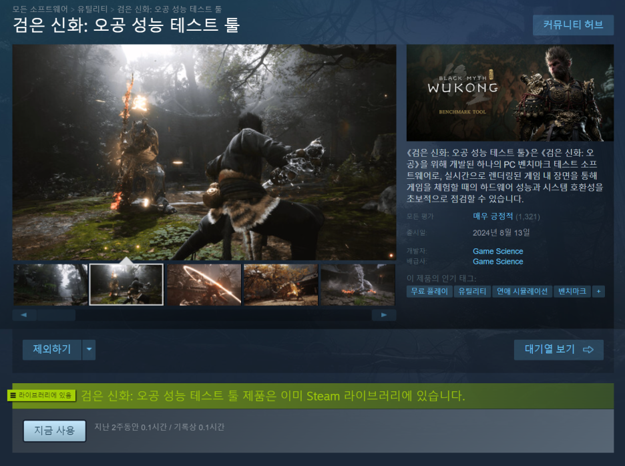Click the 대기열 보기 button
The height and width of the screenshot is (466, 625).
(558, 350)
